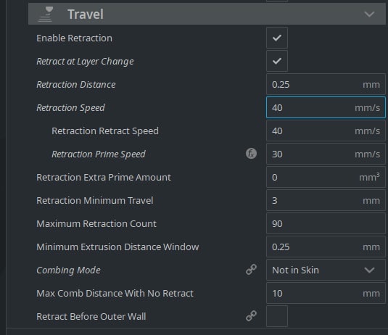Uncheck Retract at Layer Change

tap(277, 61)
